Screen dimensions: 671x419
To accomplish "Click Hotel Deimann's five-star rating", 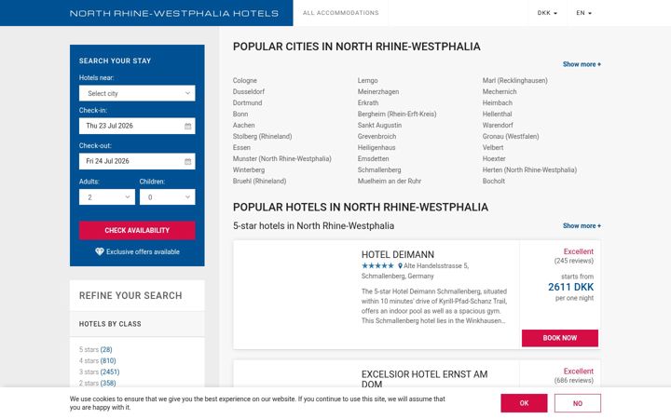I will [x=377, y=266].
